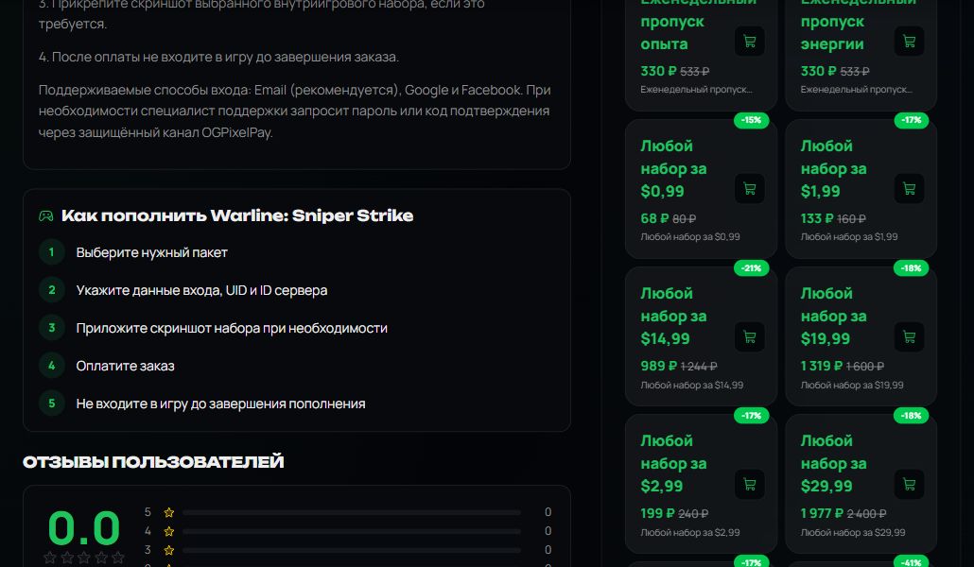Click step 2 circle beside Укажите данные входа

click(52, 290)
